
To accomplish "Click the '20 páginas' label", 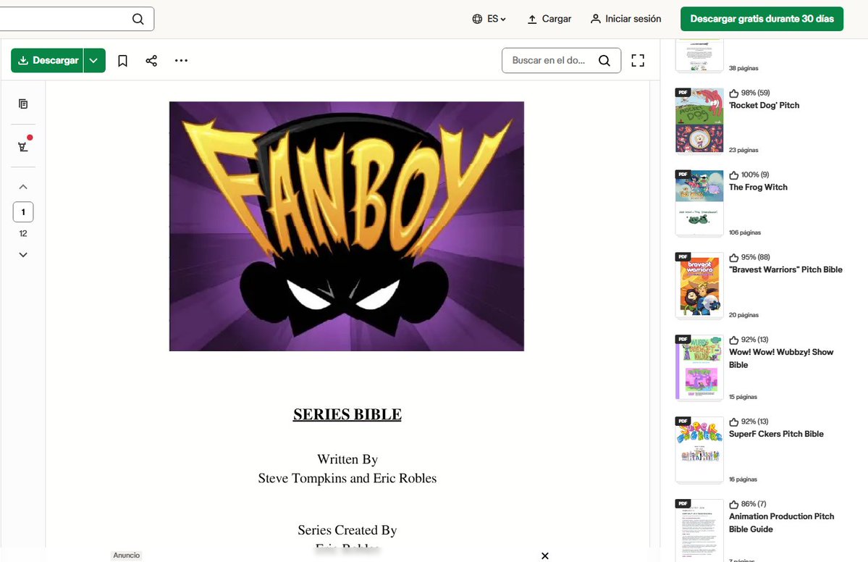I will pos(743,315).
